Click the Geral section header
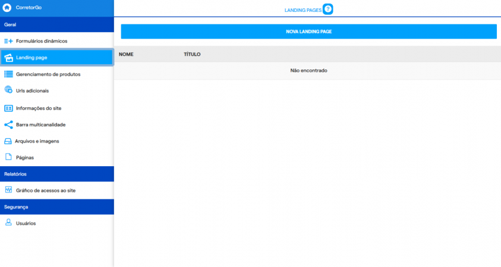Viewport: 501px width, 267px height. pos(57,24)
